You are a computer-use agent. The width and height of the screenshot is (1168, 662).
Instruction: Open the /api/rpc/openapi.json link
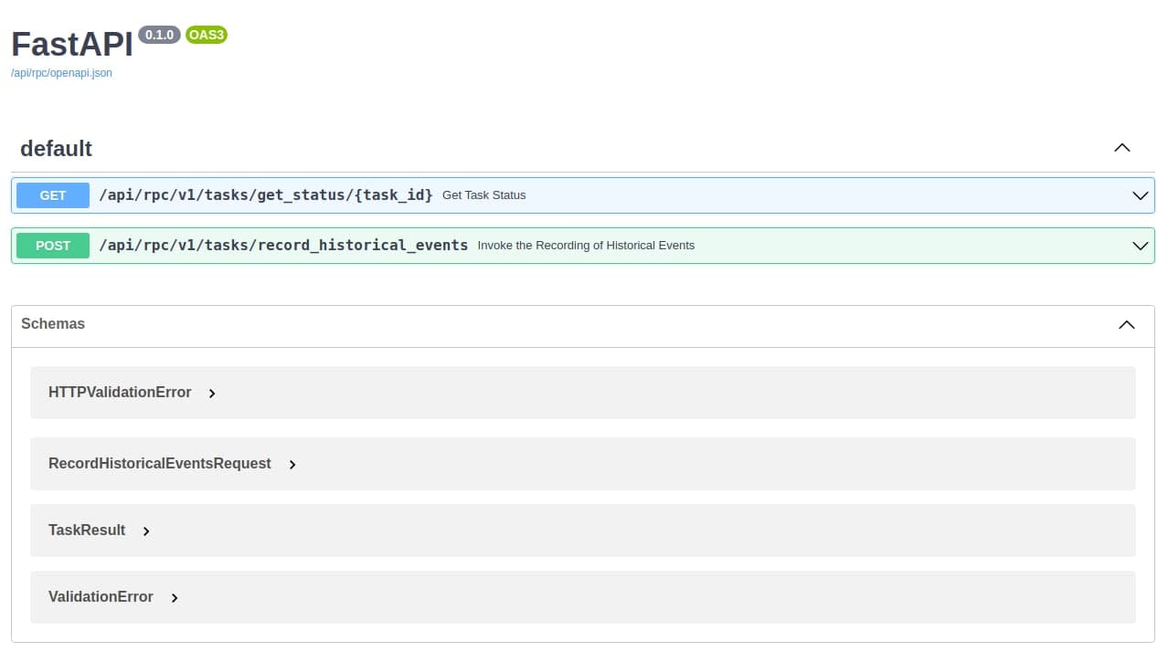(x=61, y=73)
